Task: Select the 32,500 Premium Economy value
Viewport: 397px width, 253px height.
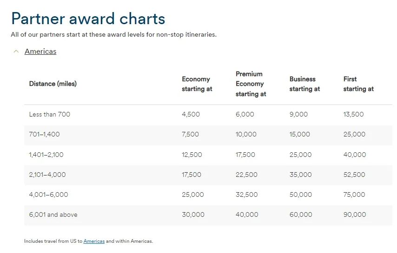Action: 246,195
